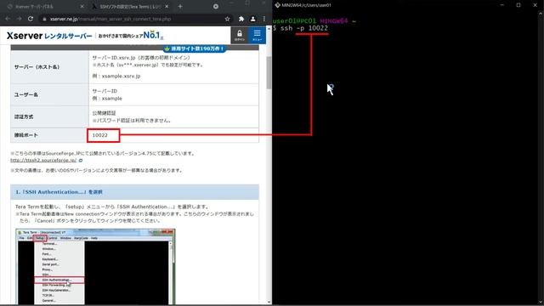The height and width of the screenshot is (306, 544).
Task: Go forward in the browser
Action: 19,19
